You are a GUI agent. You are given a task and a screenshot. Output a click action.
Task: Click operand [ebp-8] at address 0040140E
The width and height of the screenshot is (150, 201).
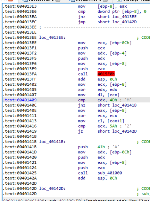[118, 111]
